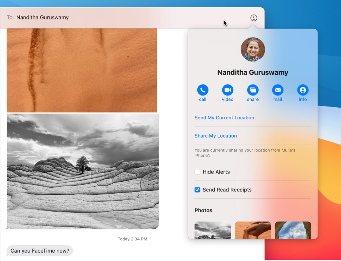
Task: Uncheck Send Read Receipts
Action: pos(197,190)
